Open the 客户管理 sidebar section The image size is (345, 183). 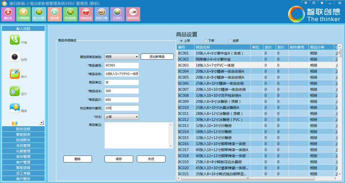pos(23,162)
